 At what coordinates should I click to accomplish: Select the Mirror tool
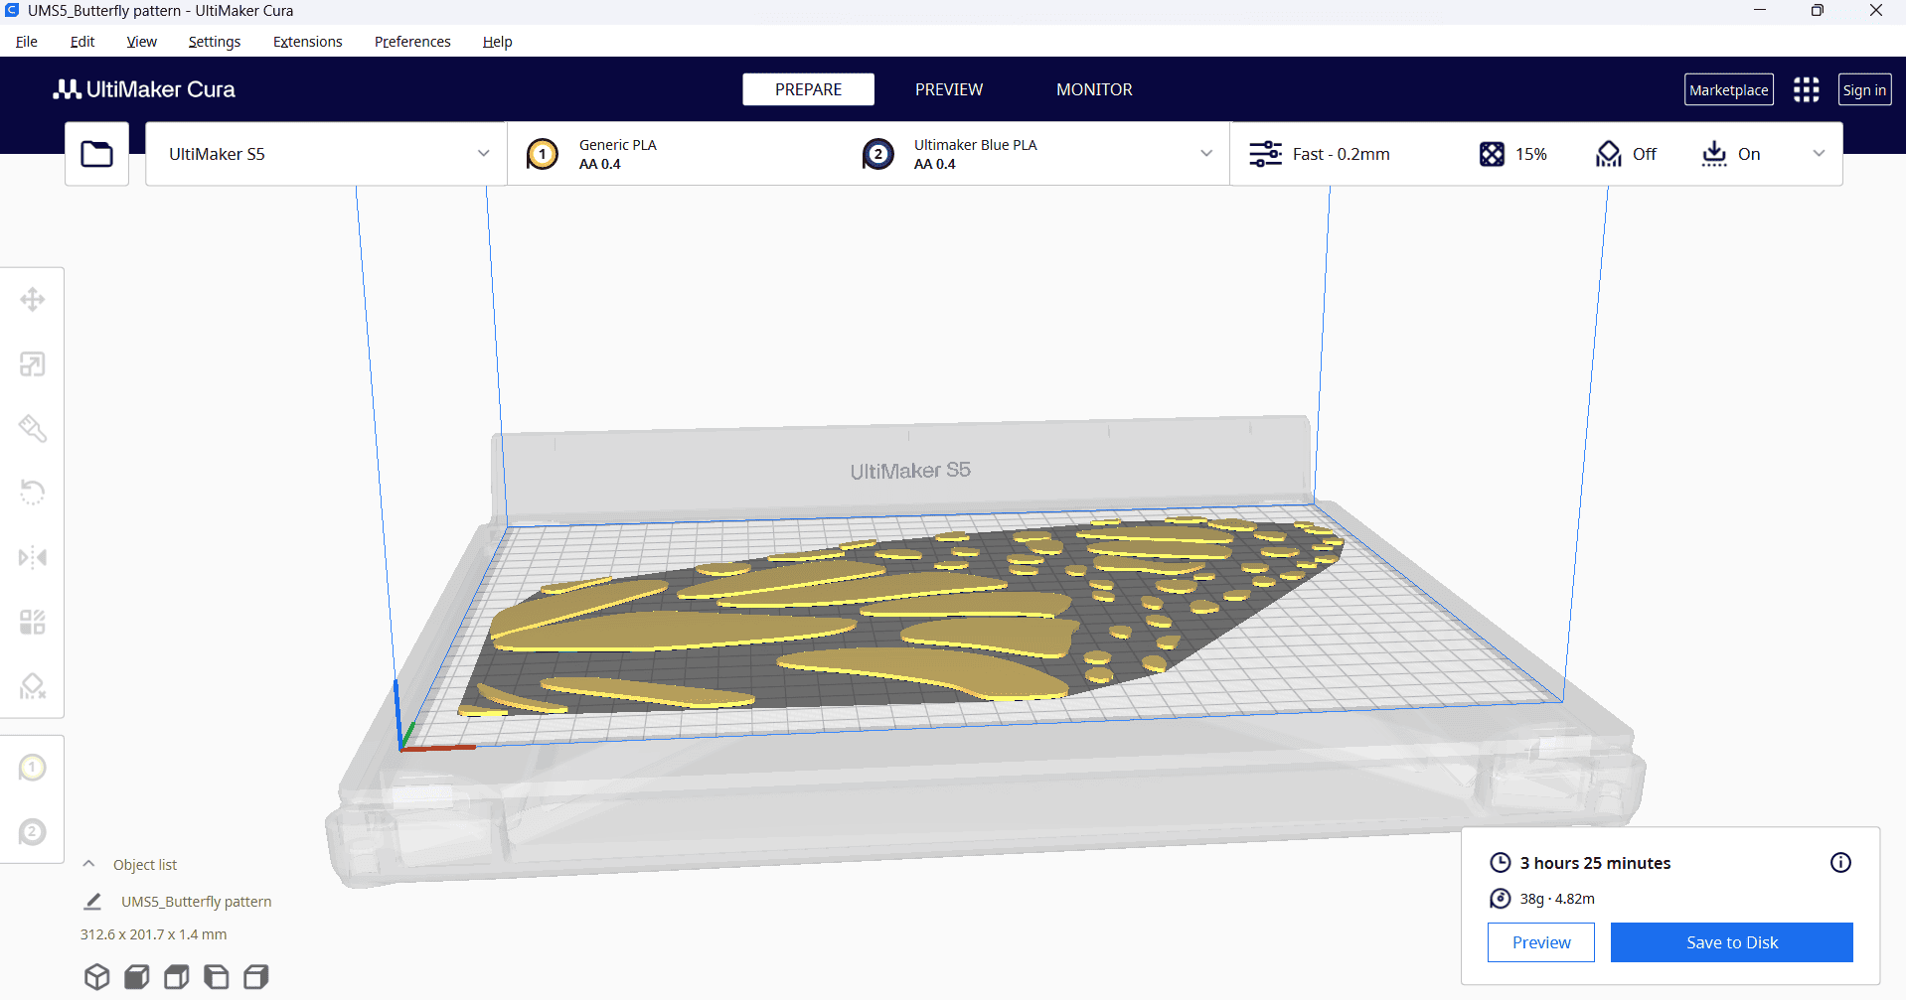(32, 557)
